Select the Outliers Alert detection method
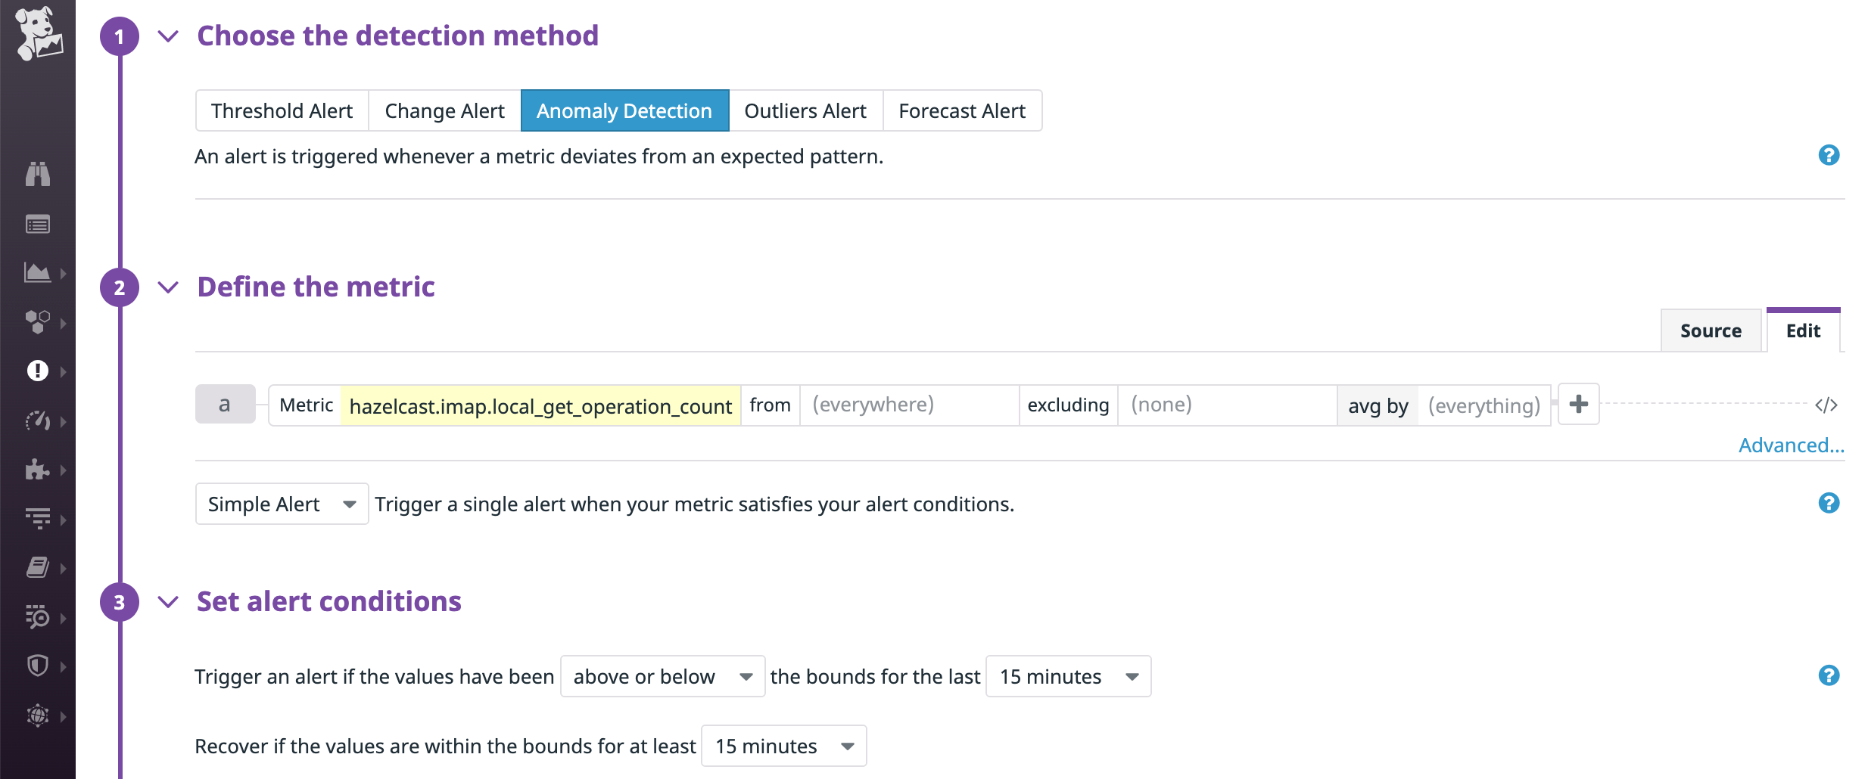Viewport: 1868px width, 779px height. coord(804,110)
